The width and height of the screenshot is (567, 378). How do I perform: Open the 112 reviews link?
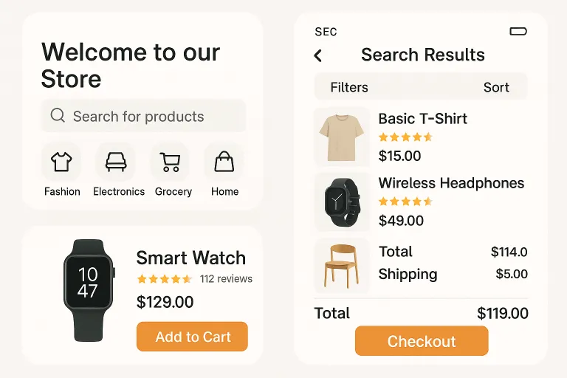[x=226, y=279]
